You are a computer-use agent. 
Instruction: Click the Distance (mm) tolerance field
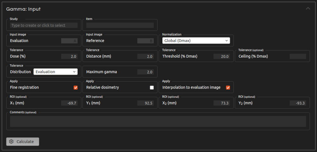click(x=146, y=56)
